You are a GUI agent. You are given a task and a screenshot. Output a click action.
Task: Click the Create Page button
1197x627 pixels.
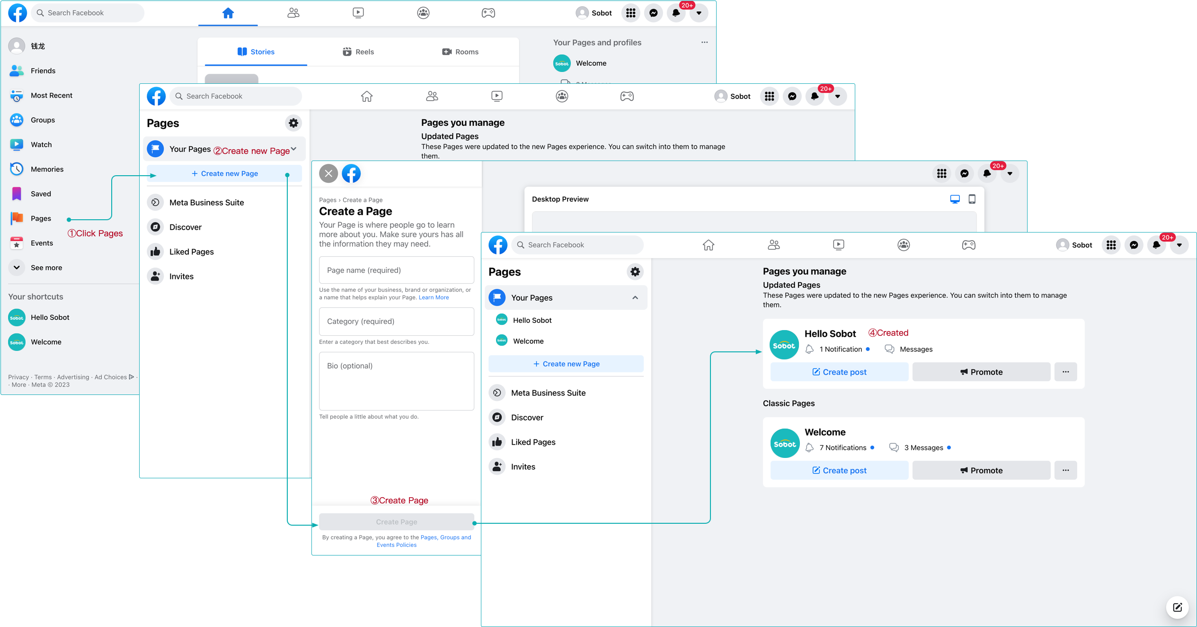(396, 521)
